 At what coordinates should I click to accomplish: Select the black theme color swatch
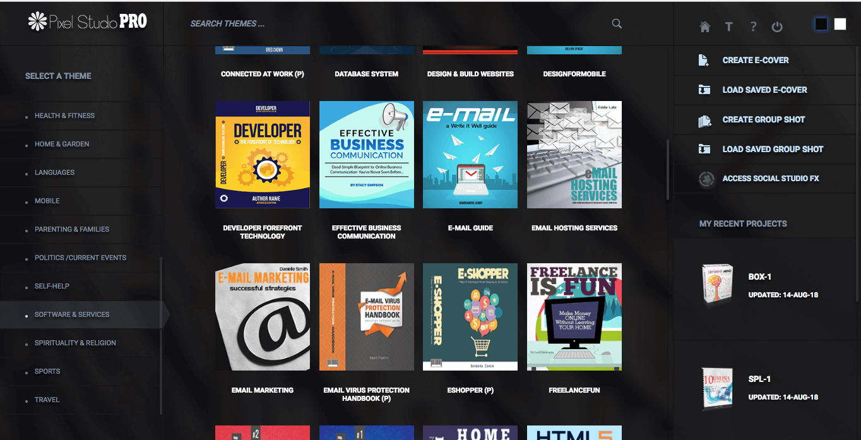[821, 24]
